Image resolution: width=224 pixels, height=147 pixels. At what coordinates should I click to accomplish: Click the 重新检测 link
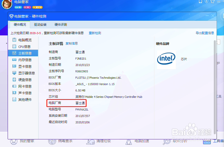[x=95, y=33]
